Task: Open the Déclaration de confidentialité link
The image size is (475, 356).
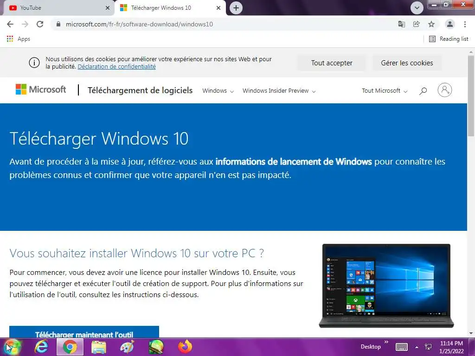Action: (116, 67)
